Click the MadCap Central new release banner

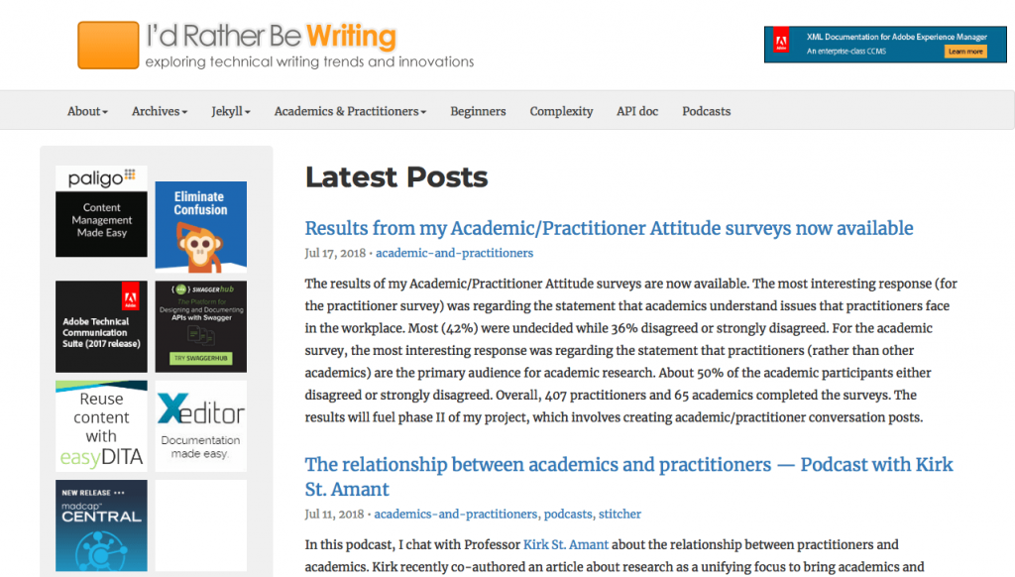pyautogui.click(x=101, y=525)
